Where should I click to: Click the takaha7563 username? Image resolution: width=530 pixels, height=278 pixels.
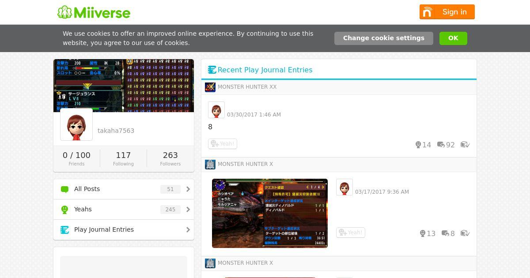click(116, 131)
